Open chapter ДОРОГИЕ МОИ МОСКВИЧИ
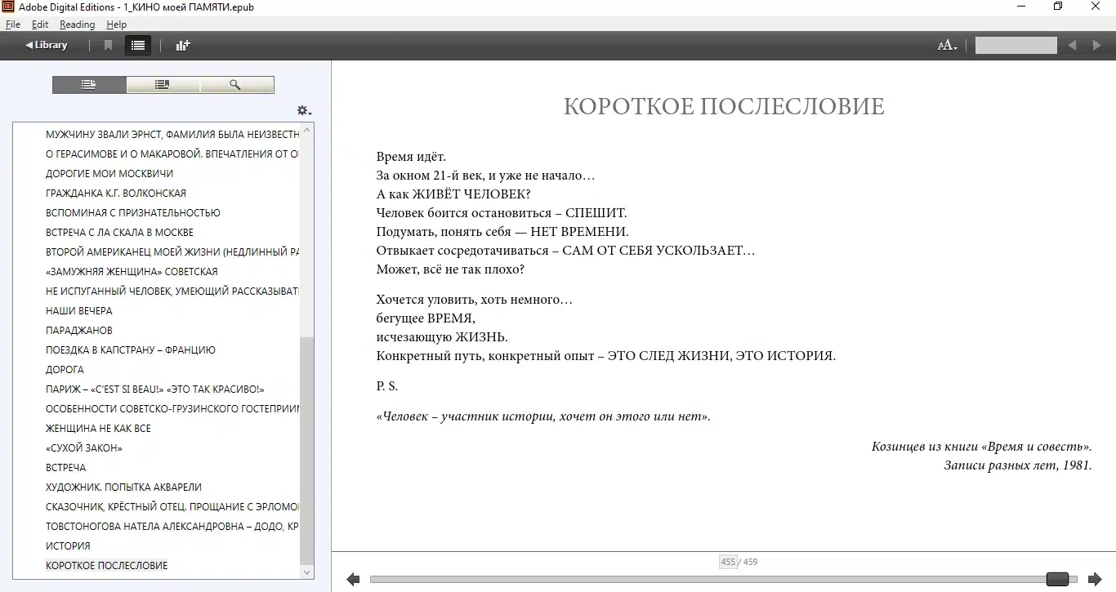Screen dimensions: 1116x592 tap(109, 173)
